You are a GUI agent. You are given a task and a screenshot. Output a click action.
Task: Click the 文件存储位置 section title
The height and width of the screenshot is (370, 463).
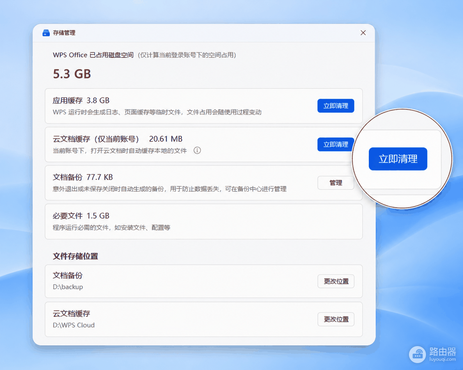tap(75, 256)
